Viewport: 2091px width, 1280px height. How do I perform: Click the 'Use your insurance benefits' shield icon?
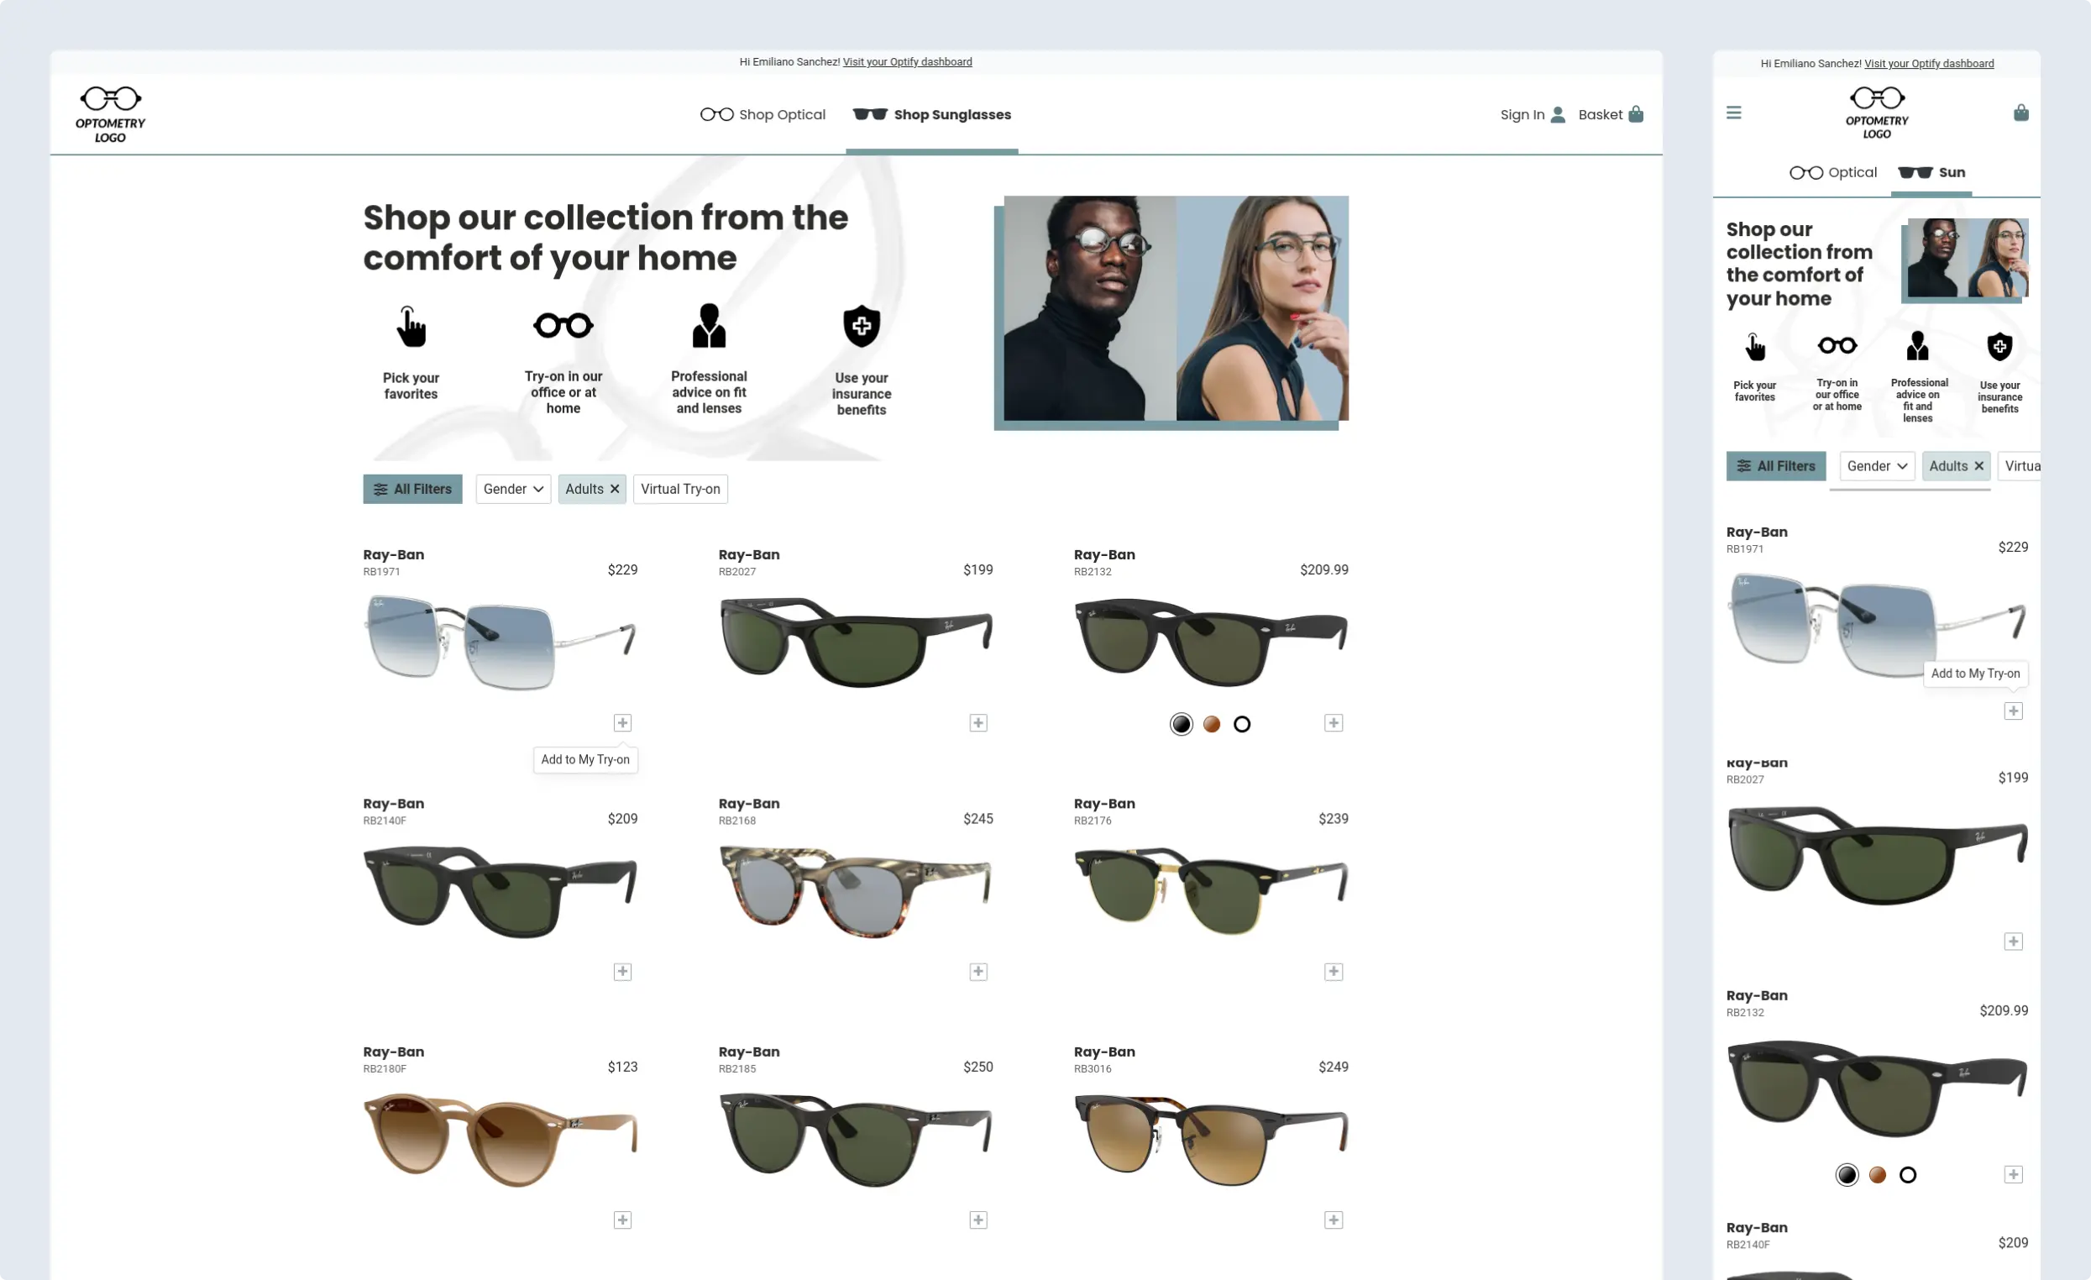(x=861, y=325)
